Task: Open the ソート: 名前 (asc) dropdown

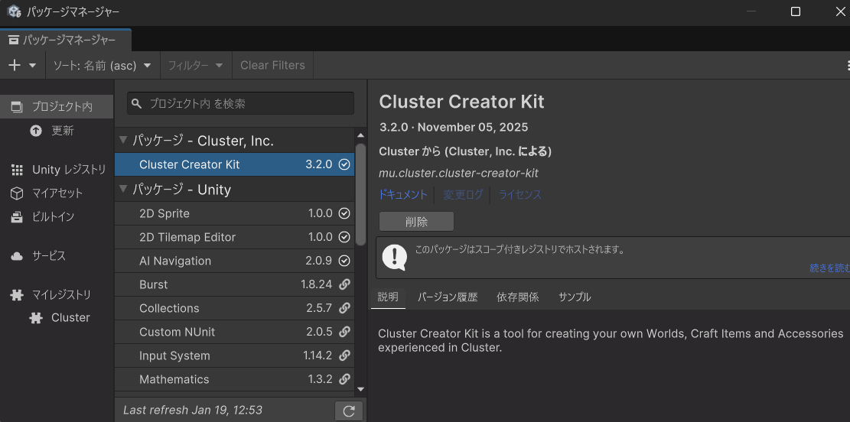Action: coord(102,65)
